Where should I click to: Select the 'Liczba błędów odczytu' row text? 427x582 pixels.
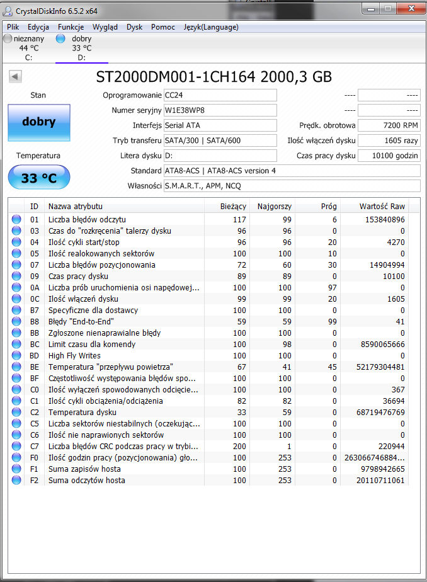click(x=87, y=219)
